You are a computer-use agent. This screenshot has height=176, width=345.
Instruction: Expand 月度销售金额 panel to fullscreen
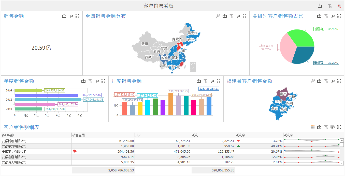[x=219, y=81]
